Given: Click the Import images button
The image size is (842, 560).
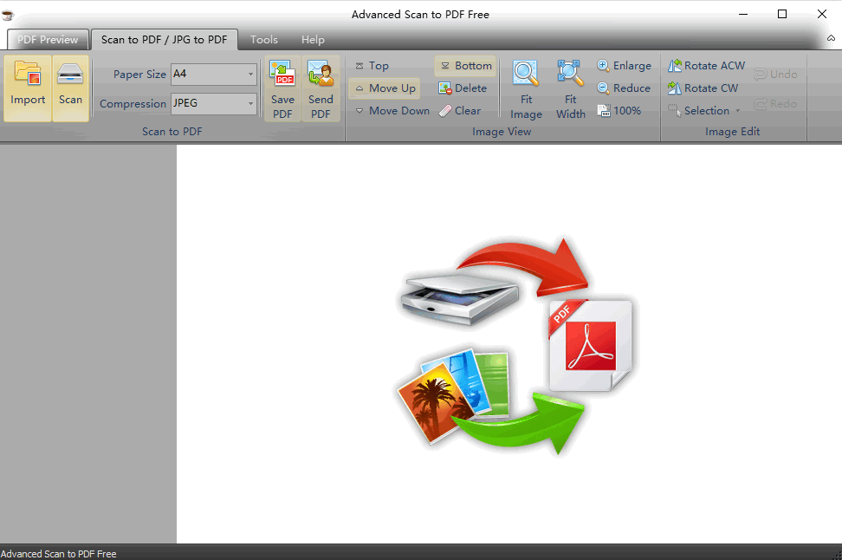Looking at the screenshot, I should point(28,88).
